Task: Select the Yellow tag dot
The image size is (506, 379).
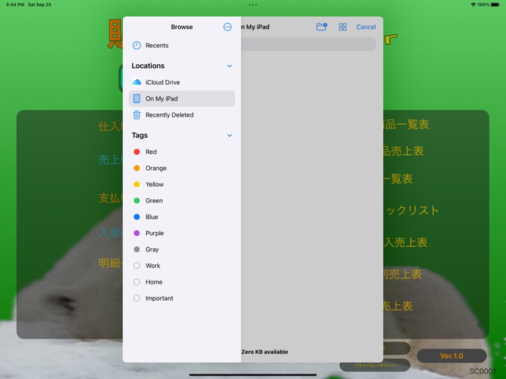Action: (137, 185)
